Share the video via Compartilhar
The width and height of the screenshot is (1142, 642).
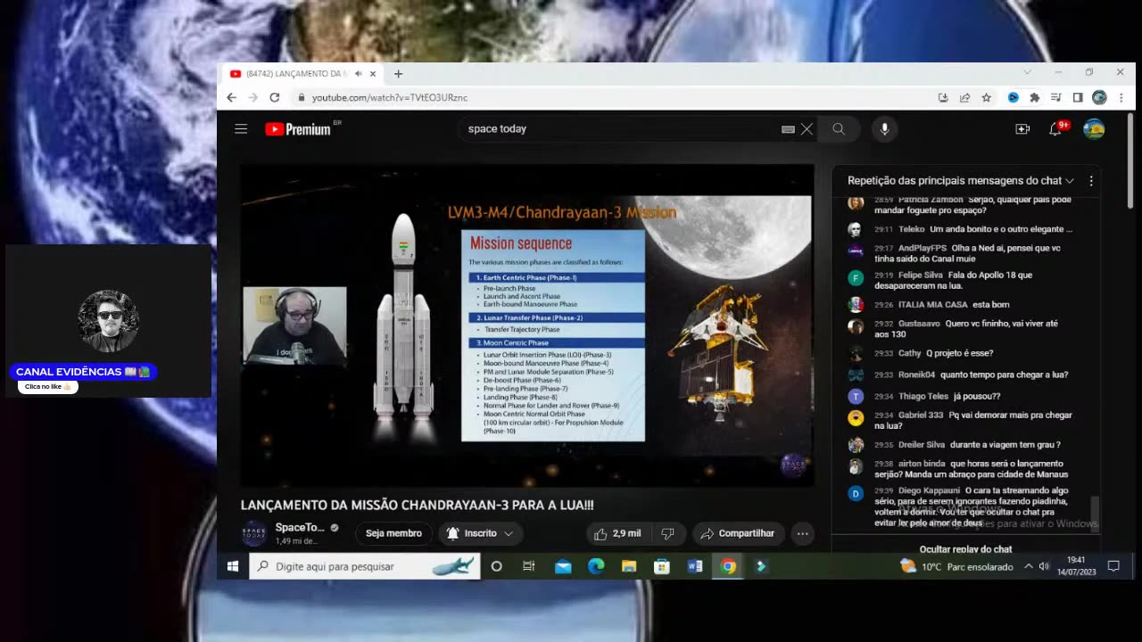coord(737,533)
